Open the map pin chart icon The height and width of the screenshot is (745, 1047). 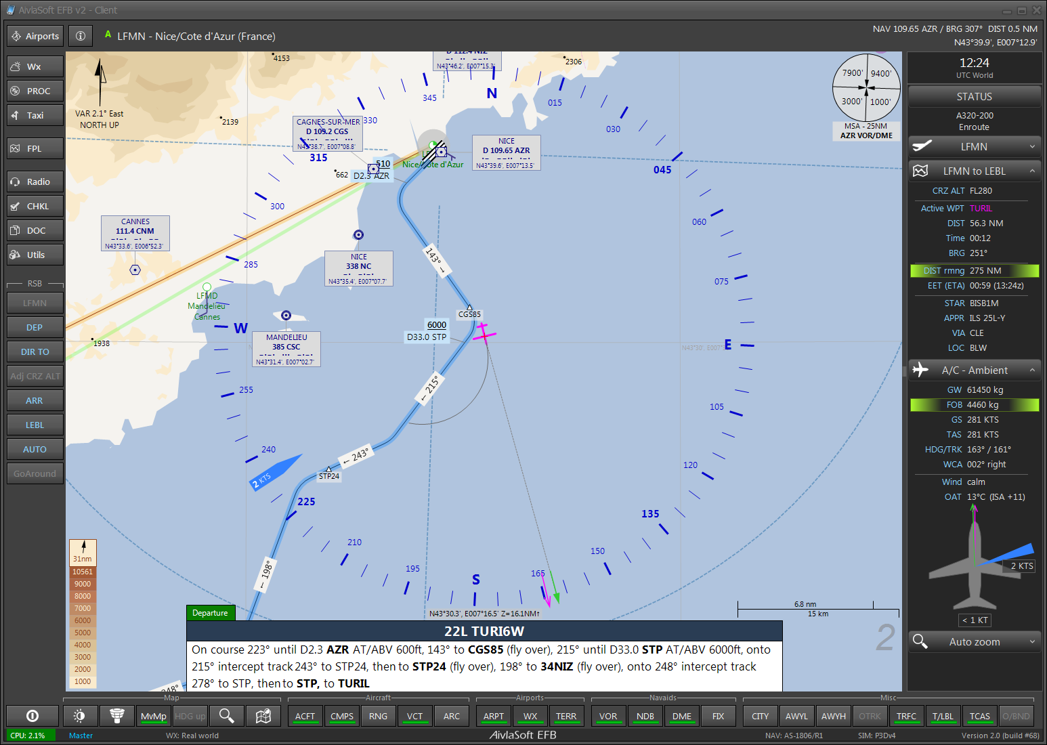(x=263, y=716)
